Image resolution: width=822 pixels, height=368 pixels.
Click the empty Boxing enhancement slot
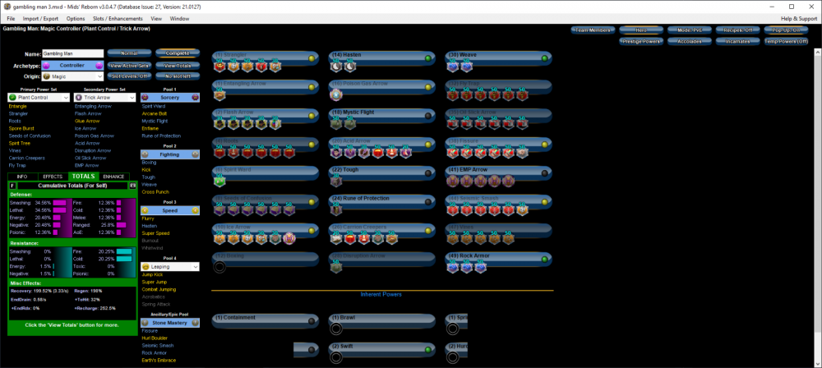[219, 266]
